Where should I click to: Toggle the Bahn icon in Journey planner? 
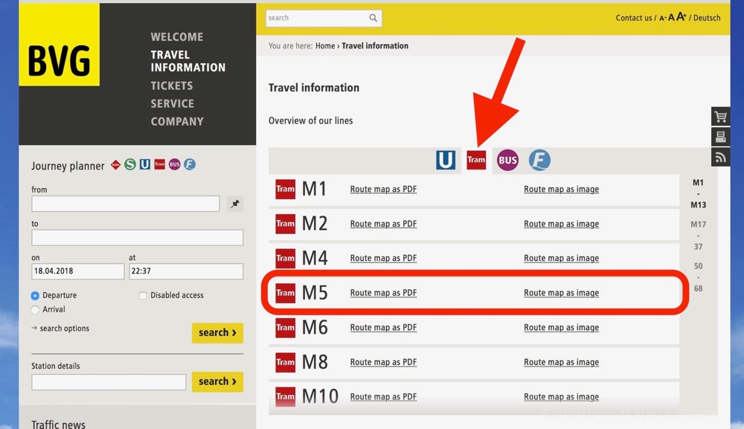115,164
